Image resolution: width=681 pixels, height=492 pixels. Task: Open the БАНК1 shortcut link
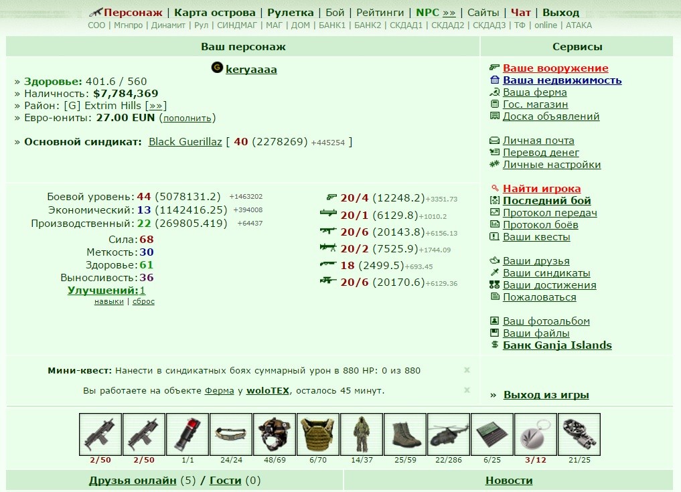pyautogui.click(x=332, y=25)
